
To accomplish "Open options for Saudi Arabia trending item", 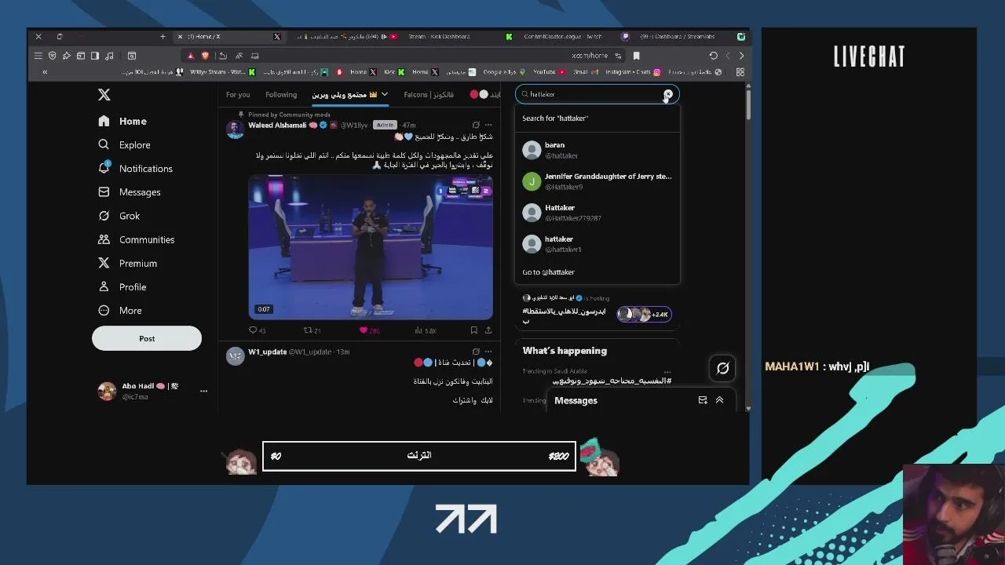I will (667, 372).
